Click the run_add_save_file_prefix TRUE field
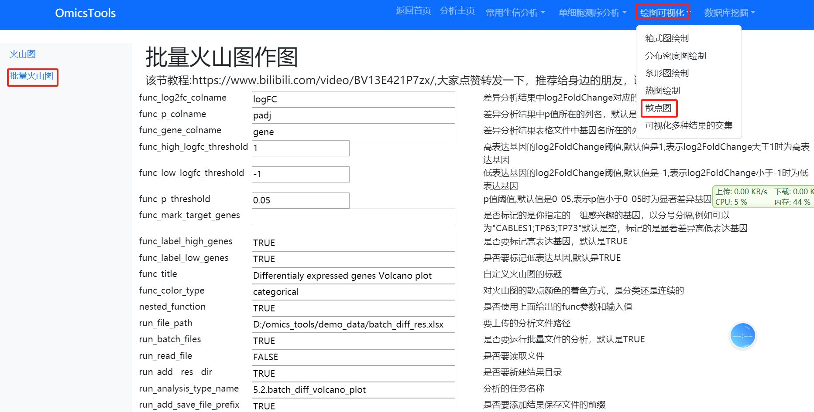 (x=353, y=405)
